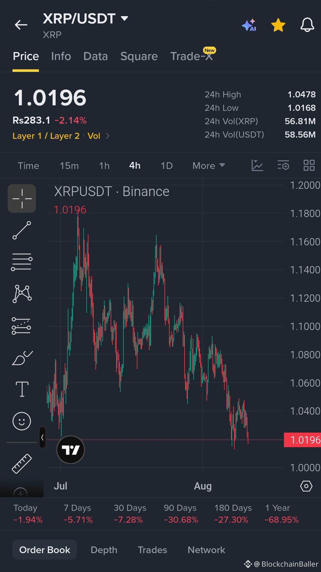This screenshot has width=321, height=572.
Task: Select the 1h interval
Action: [x=104, y=166]
